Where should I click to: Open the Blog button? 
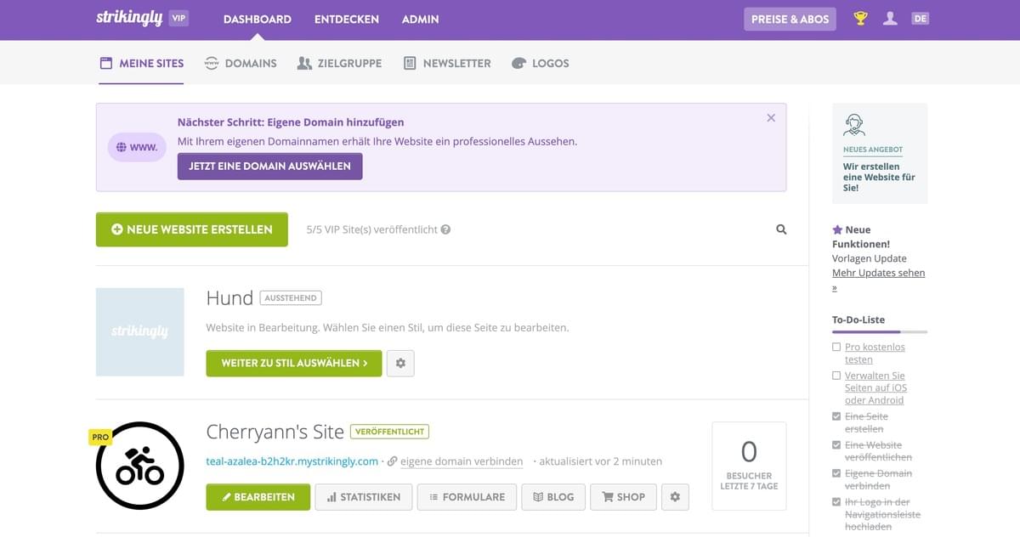click(x=552, y=497)
